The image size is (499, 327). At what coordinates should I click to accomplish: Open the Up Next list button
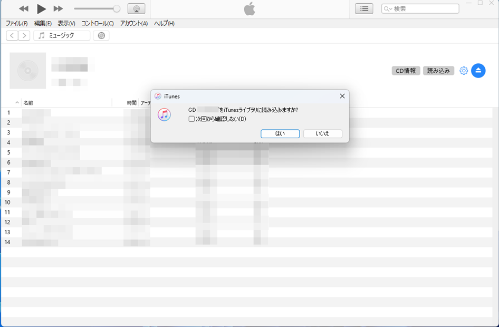click(x=364, y=8)
